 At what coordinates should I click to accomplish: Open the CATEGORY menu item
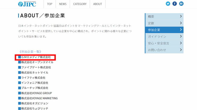pos(80,4)
